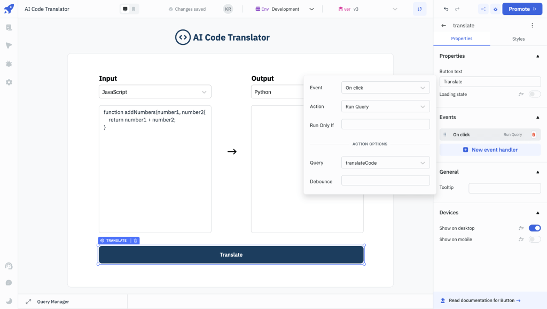Click the Tooltip input field

pos(504,188)
